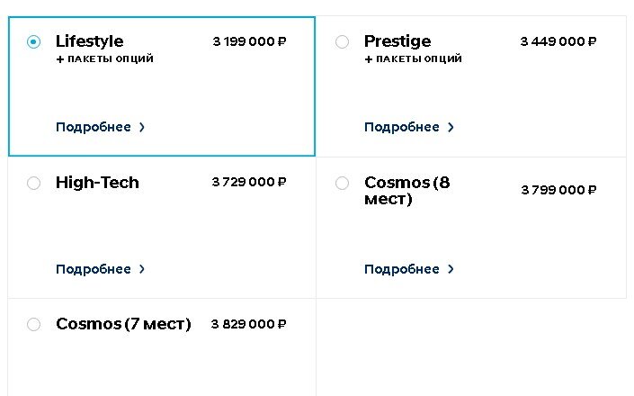This screenshot has width=634, height=396.
Task: Pick the Cosmos (7 мест) radio option
Action: point(34,324)
